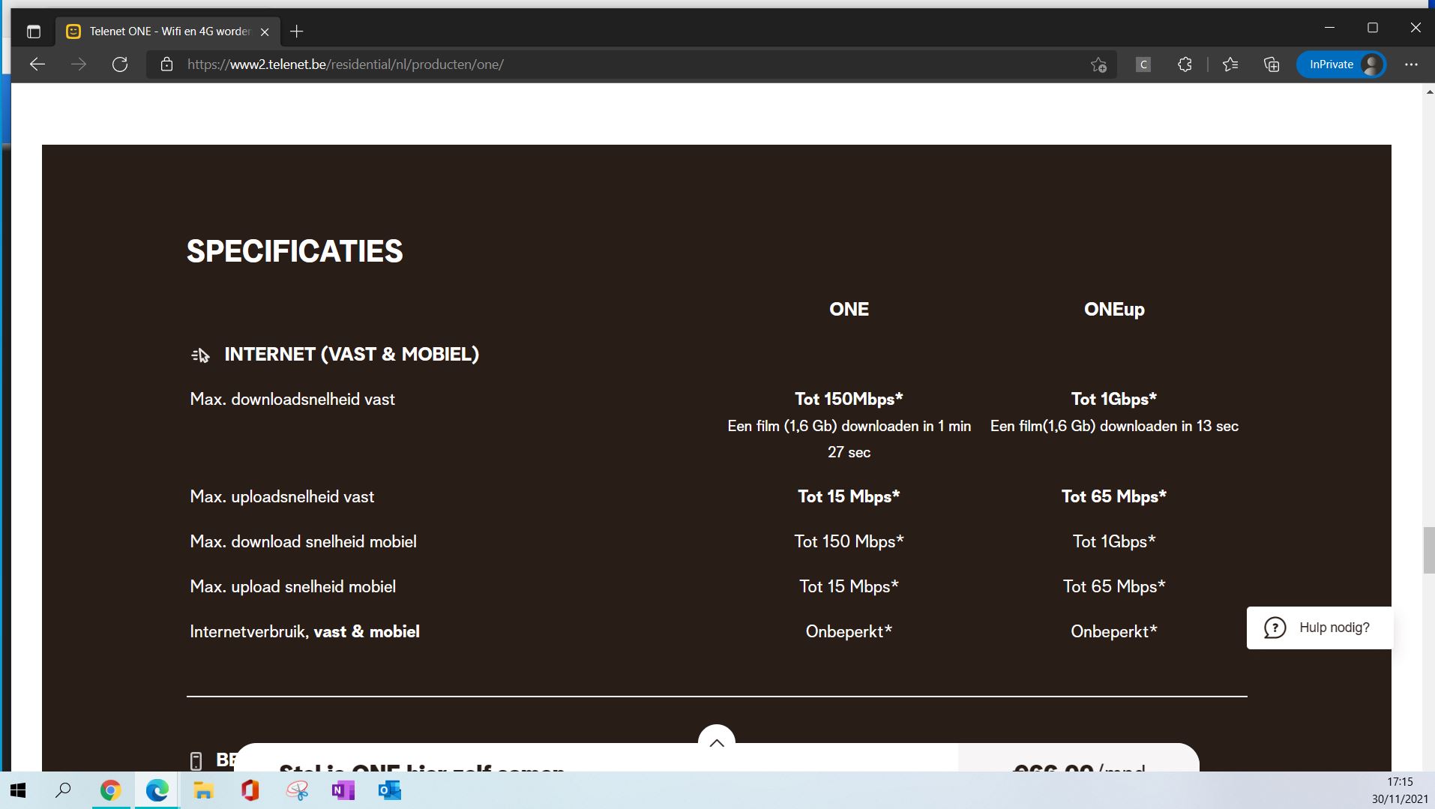Open tab actions menu icon
The height and width of the screenshot is (809, 1435).
(33, 31)
